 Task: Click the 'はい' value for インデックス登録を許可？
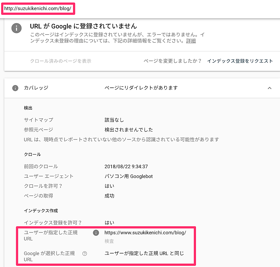click(109, 223)
